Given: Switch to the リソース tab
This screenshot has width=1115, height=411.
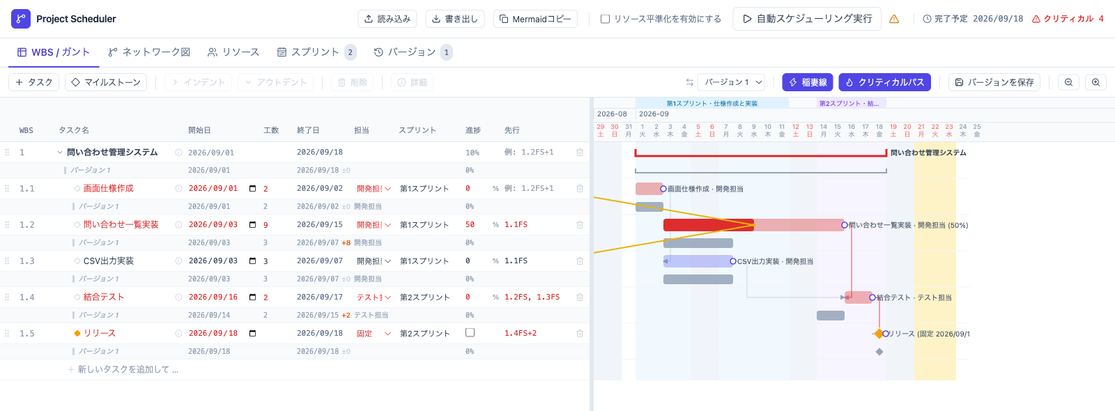Looking at the screenshot, I should (233, 52).
